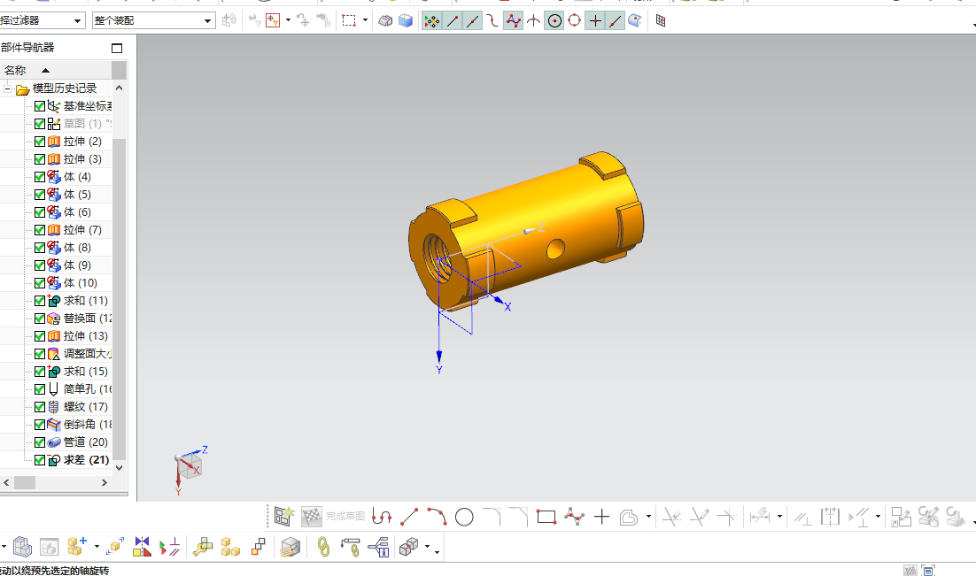
Task: Choose the Arc sketch tool
Action: point(437,517)
